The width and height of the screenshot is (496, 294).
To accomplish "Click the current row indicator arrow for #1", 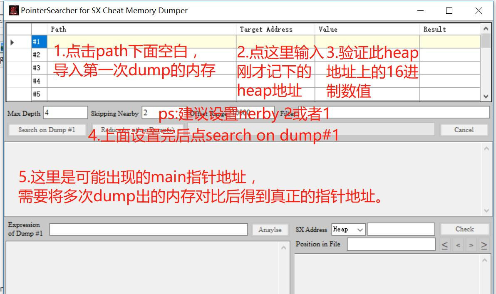I will pos(12,42).
